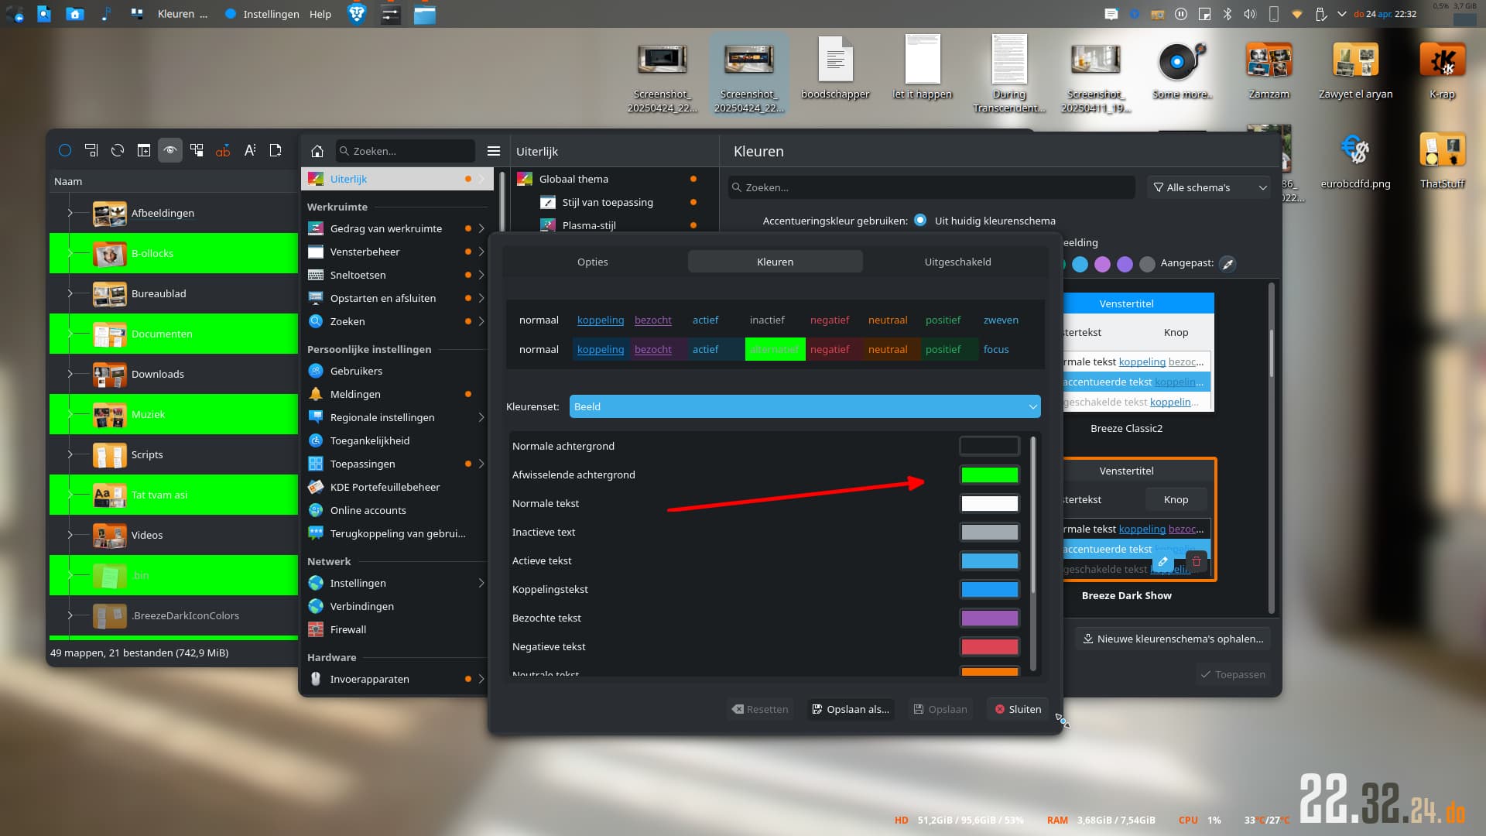The image size is (1486, 836).
Task: Click the 'Opslaan als...' button
Action: click(x=851, y=709)
